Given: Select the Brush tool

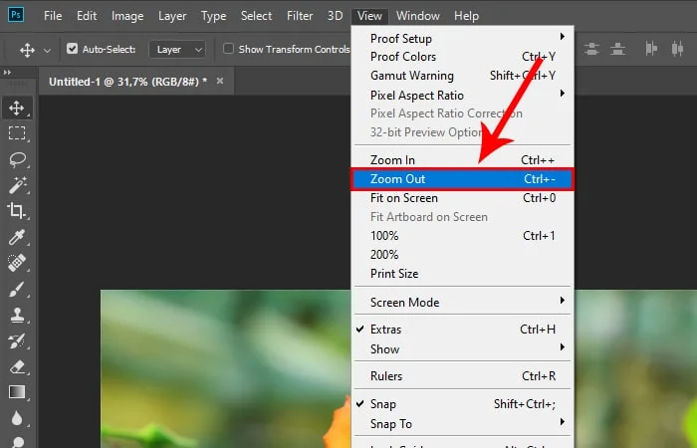Looking at the screenshot, I should [x=17, y=289].
